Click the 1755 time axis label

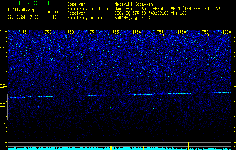114,32
